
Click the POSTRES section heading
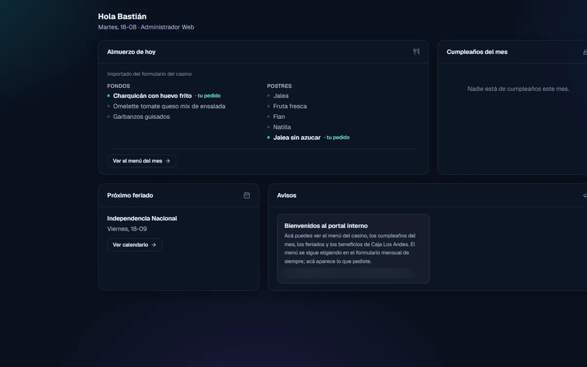279,86
